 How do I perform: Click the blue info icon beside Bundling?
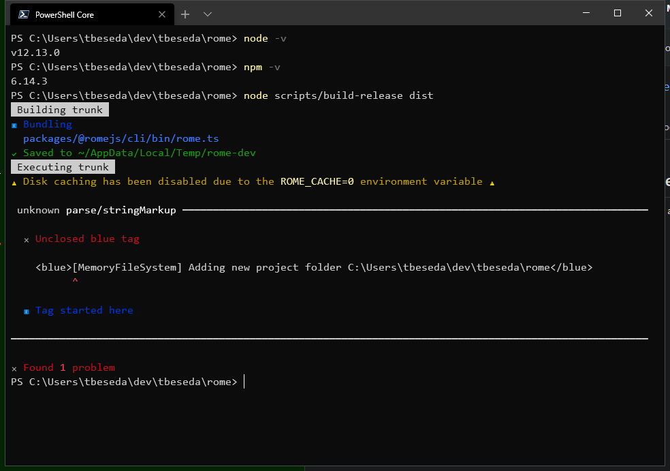click(x=14, y=125)
